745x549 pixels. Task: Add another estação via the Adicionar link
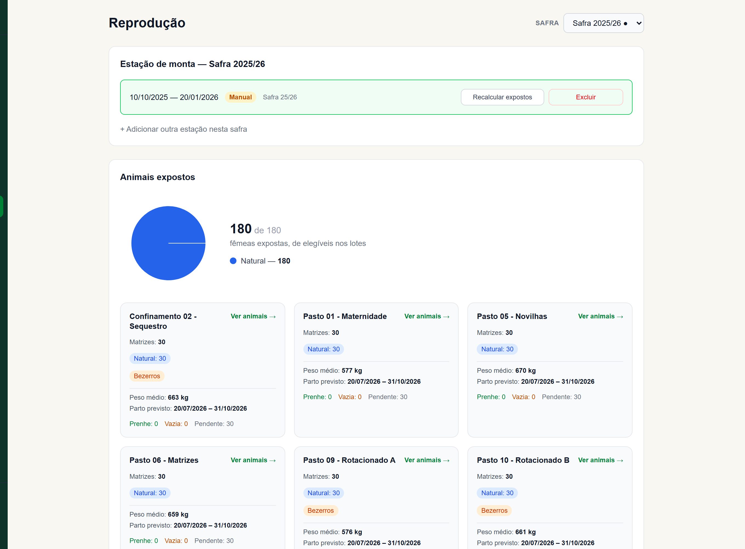183,129
